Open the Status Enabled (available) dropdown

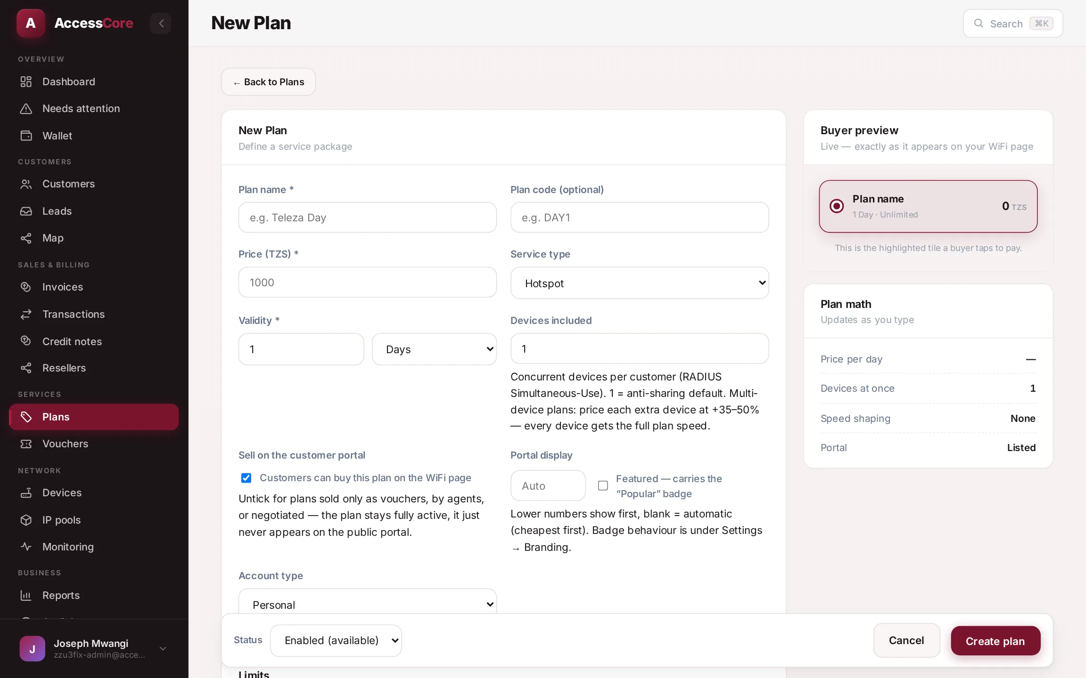[x=336, y=640]
